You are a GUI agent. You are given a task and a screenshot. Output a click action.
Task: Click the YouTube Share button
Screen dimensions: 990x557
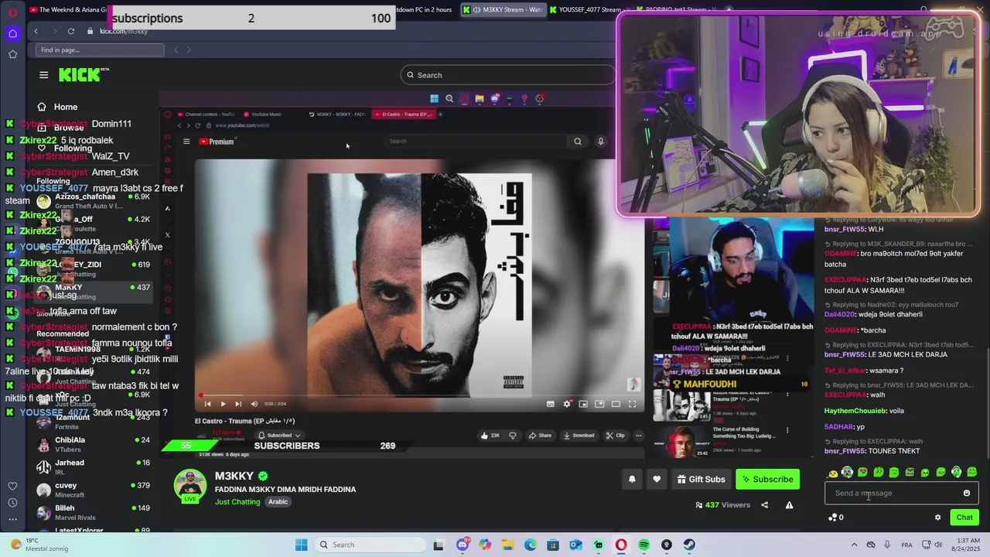(x=540, y=436)
